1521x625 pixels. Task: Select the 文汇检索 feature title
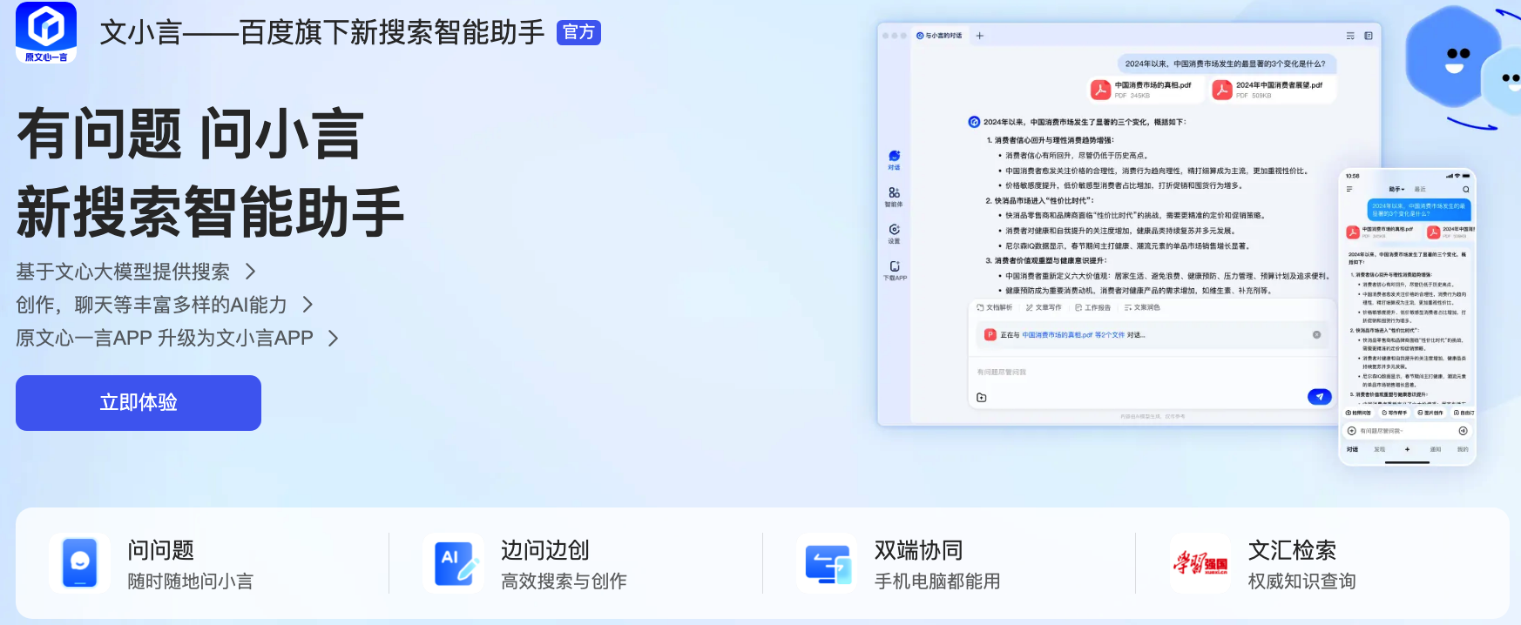pos(1293,550)
